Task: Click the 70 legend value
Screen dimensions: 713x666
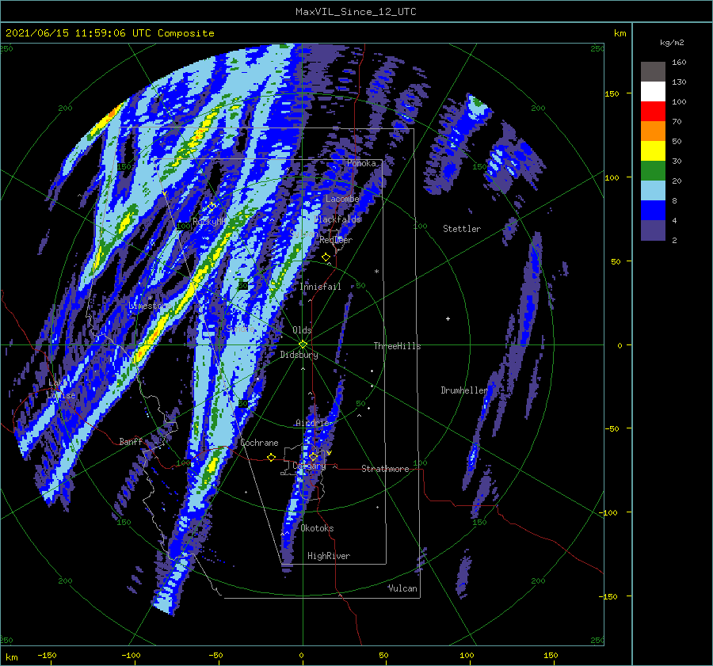Action: [x=677, y=122]
